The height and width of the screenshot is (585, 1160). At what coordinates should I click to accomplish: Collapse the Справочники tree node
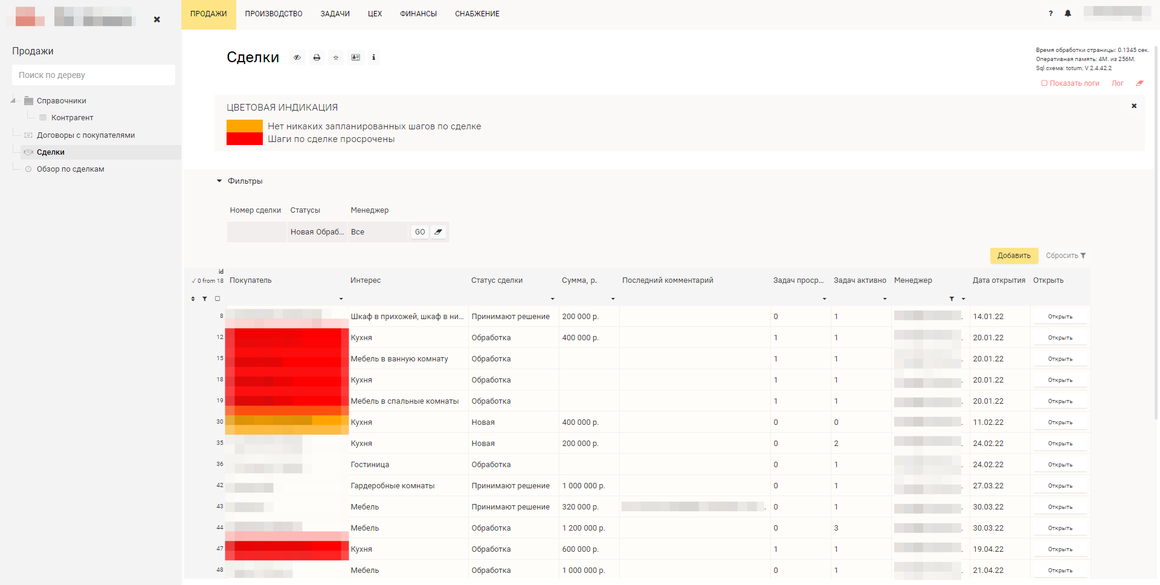13,101
